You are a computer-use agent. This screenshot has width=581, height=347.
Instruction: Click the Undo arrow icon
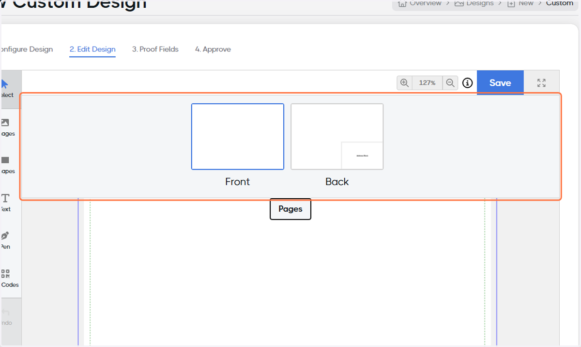click(5, 312)
